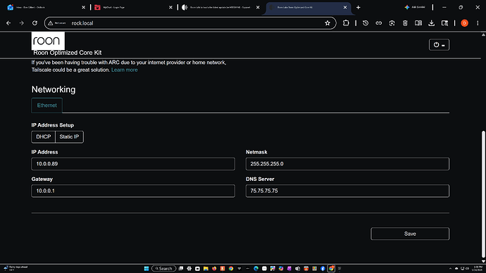Open File Explorer from the taskbar
This screenshot has width=486, height=273.
pyautogui.click(x=206, y=268)
